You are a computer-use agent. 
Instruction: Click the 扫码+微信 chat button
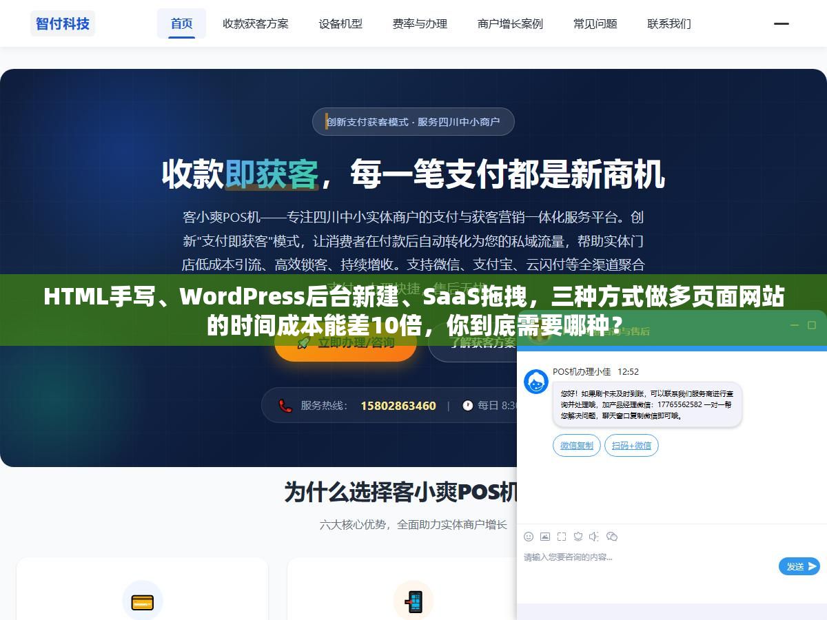(x=632, y=446)
